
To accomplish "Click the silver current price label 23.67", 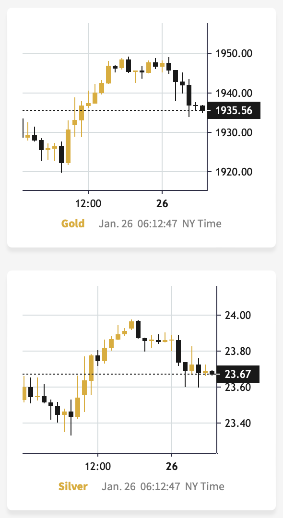I will coord(238,374).
